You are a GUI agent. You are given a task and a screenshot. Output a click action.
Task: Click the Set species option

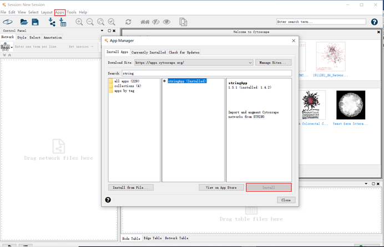pos(81,47)
